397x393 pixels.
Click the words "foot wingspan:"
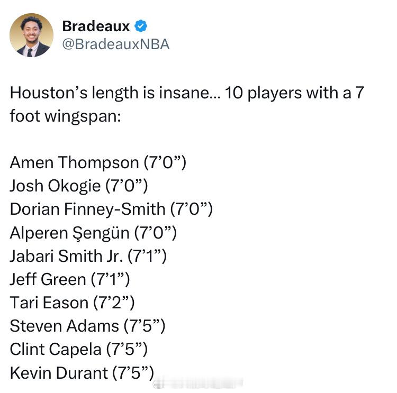pos(65,117)
